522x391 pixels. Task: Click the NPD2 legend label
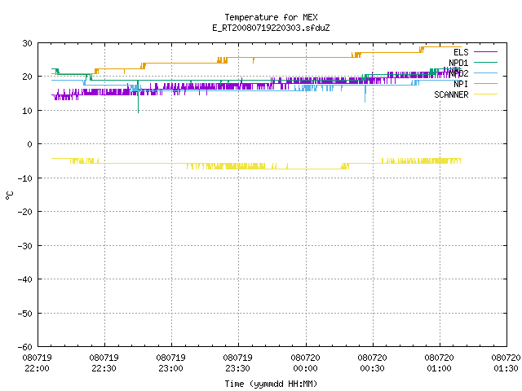click(458, 73)
